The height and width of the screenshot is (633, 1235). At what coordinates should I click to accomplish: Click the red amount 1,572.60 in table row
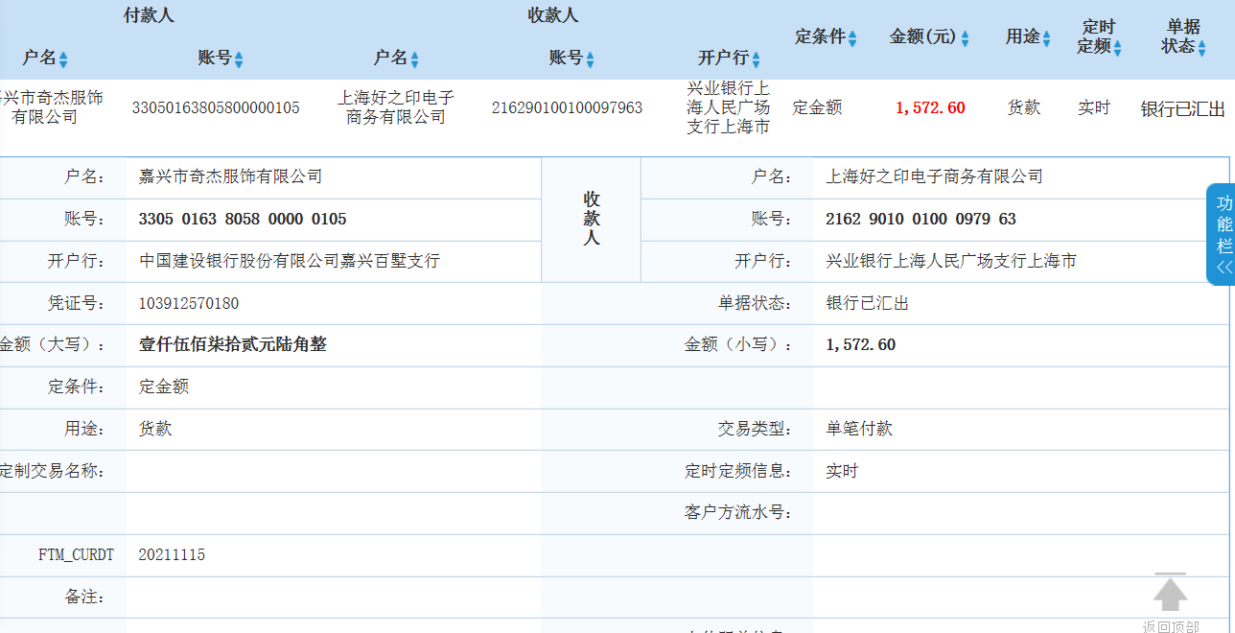[930, 107]
